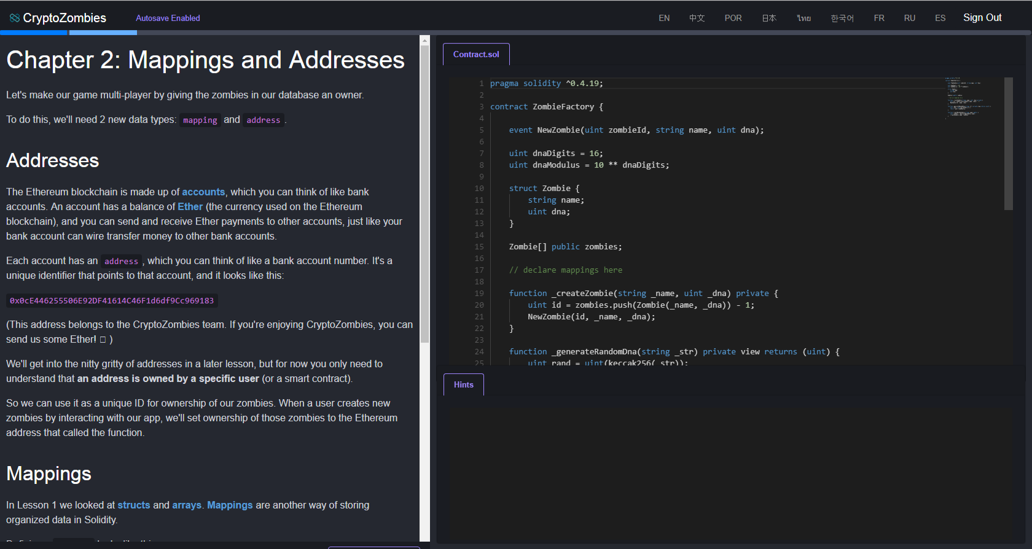Click the lesson panel scroll-up arrow
Image resolution: width=1032 pixels, height=549 pixels.
(424, 41)
